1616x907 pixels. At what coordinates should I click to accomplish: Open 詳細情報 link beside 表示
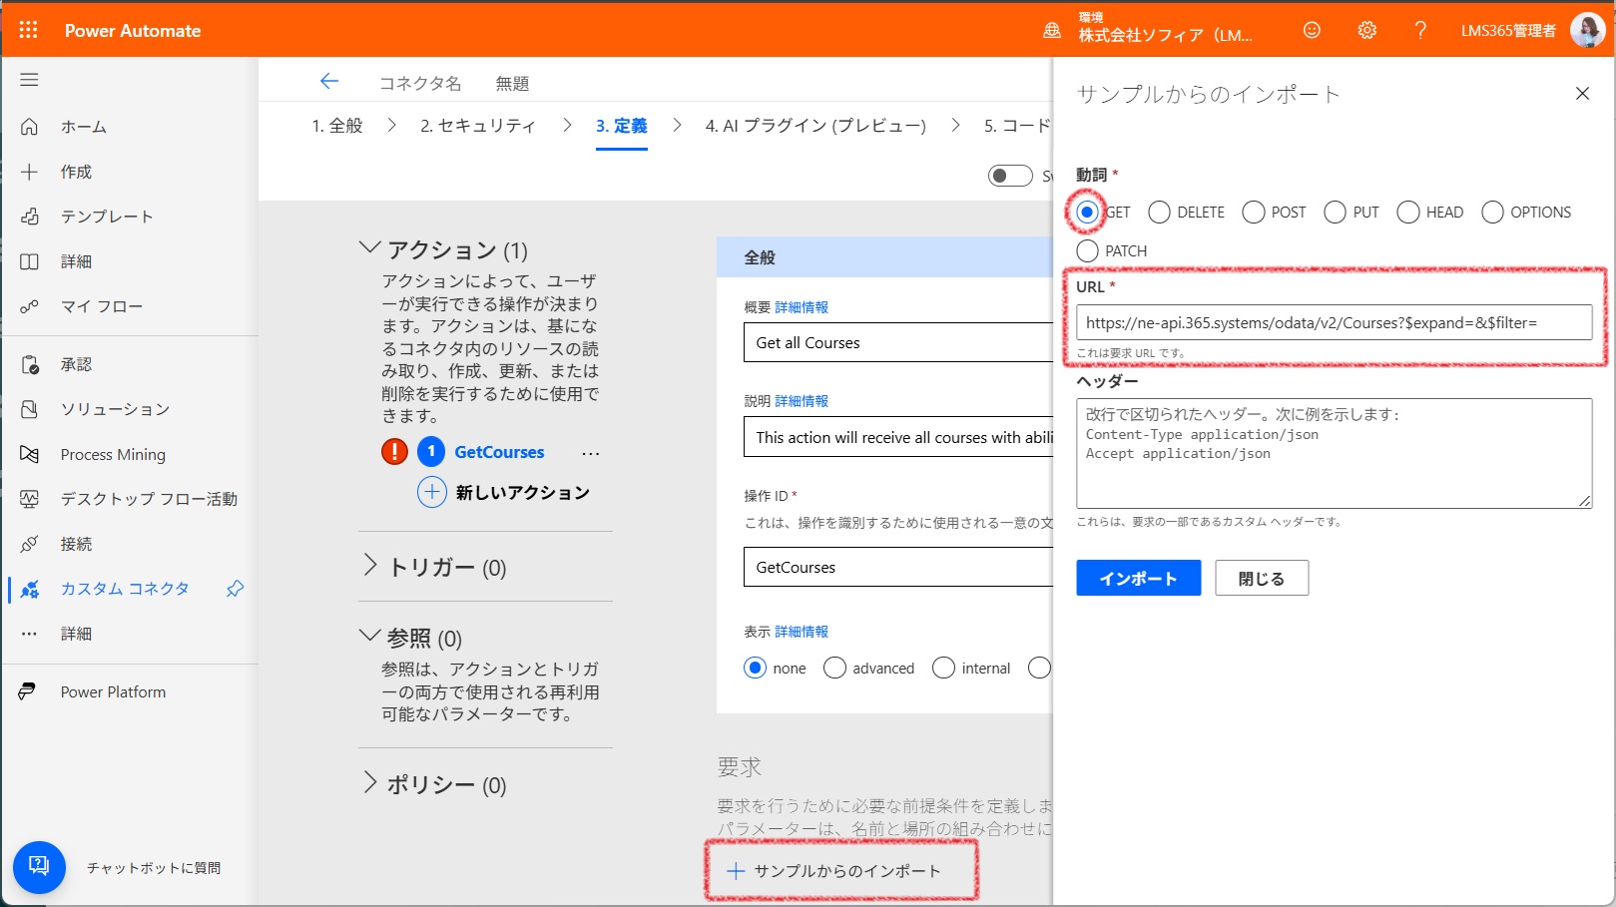[802, 632]
